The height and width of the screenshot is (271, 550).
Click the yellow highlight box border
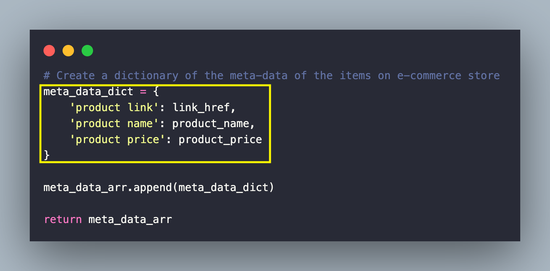point(270,124)
